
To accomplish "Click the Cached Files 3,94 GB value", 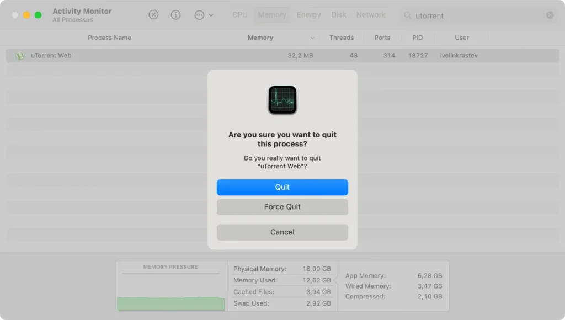I will click(x=318, y=292).
